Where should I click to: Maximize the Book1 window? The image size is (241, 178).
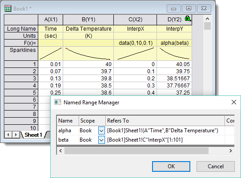coord(189,8)
